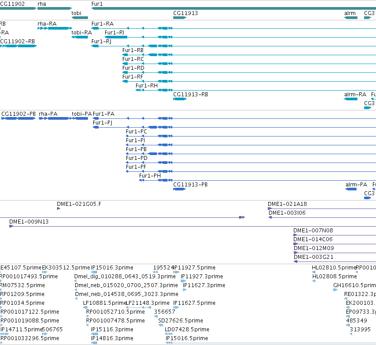Select protein alrm-PA
The width and height of the screenshot is (376, 345).
(356, 185)
